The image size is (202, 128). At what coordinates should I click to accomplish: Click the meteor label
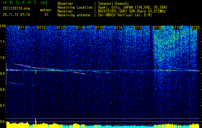46,10
